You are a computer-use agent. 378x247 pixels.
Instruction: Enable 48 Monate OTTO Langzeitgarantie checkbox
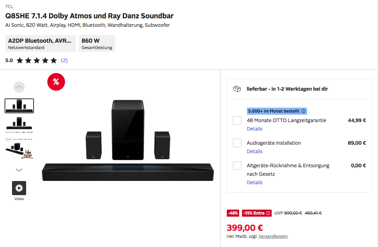[x=237, y=120]
